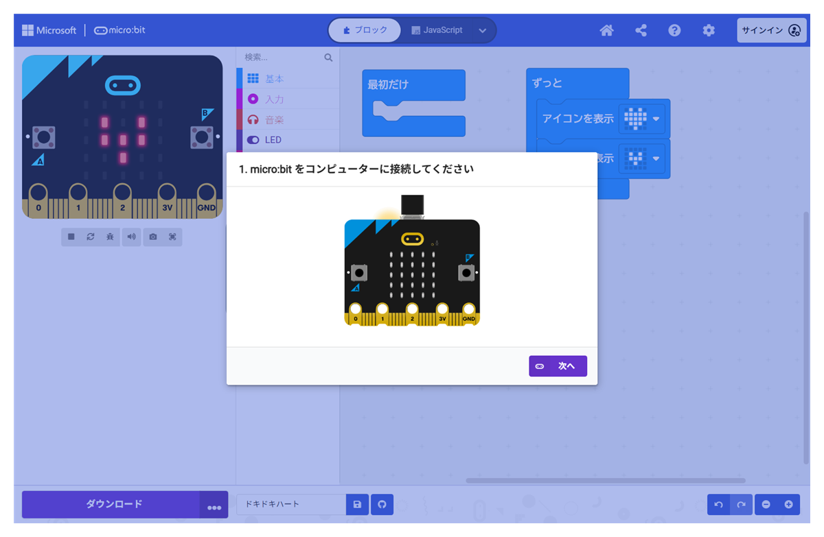The image size is (824, 537).
Task: Click pin 2 on the simulator
Action: point(122,200)
